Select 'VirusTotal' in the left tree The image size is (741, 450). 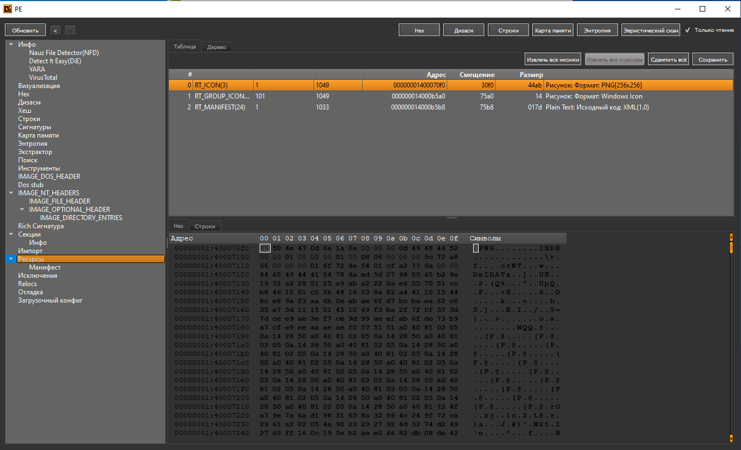pyautogui.click(x=43, y=78)
